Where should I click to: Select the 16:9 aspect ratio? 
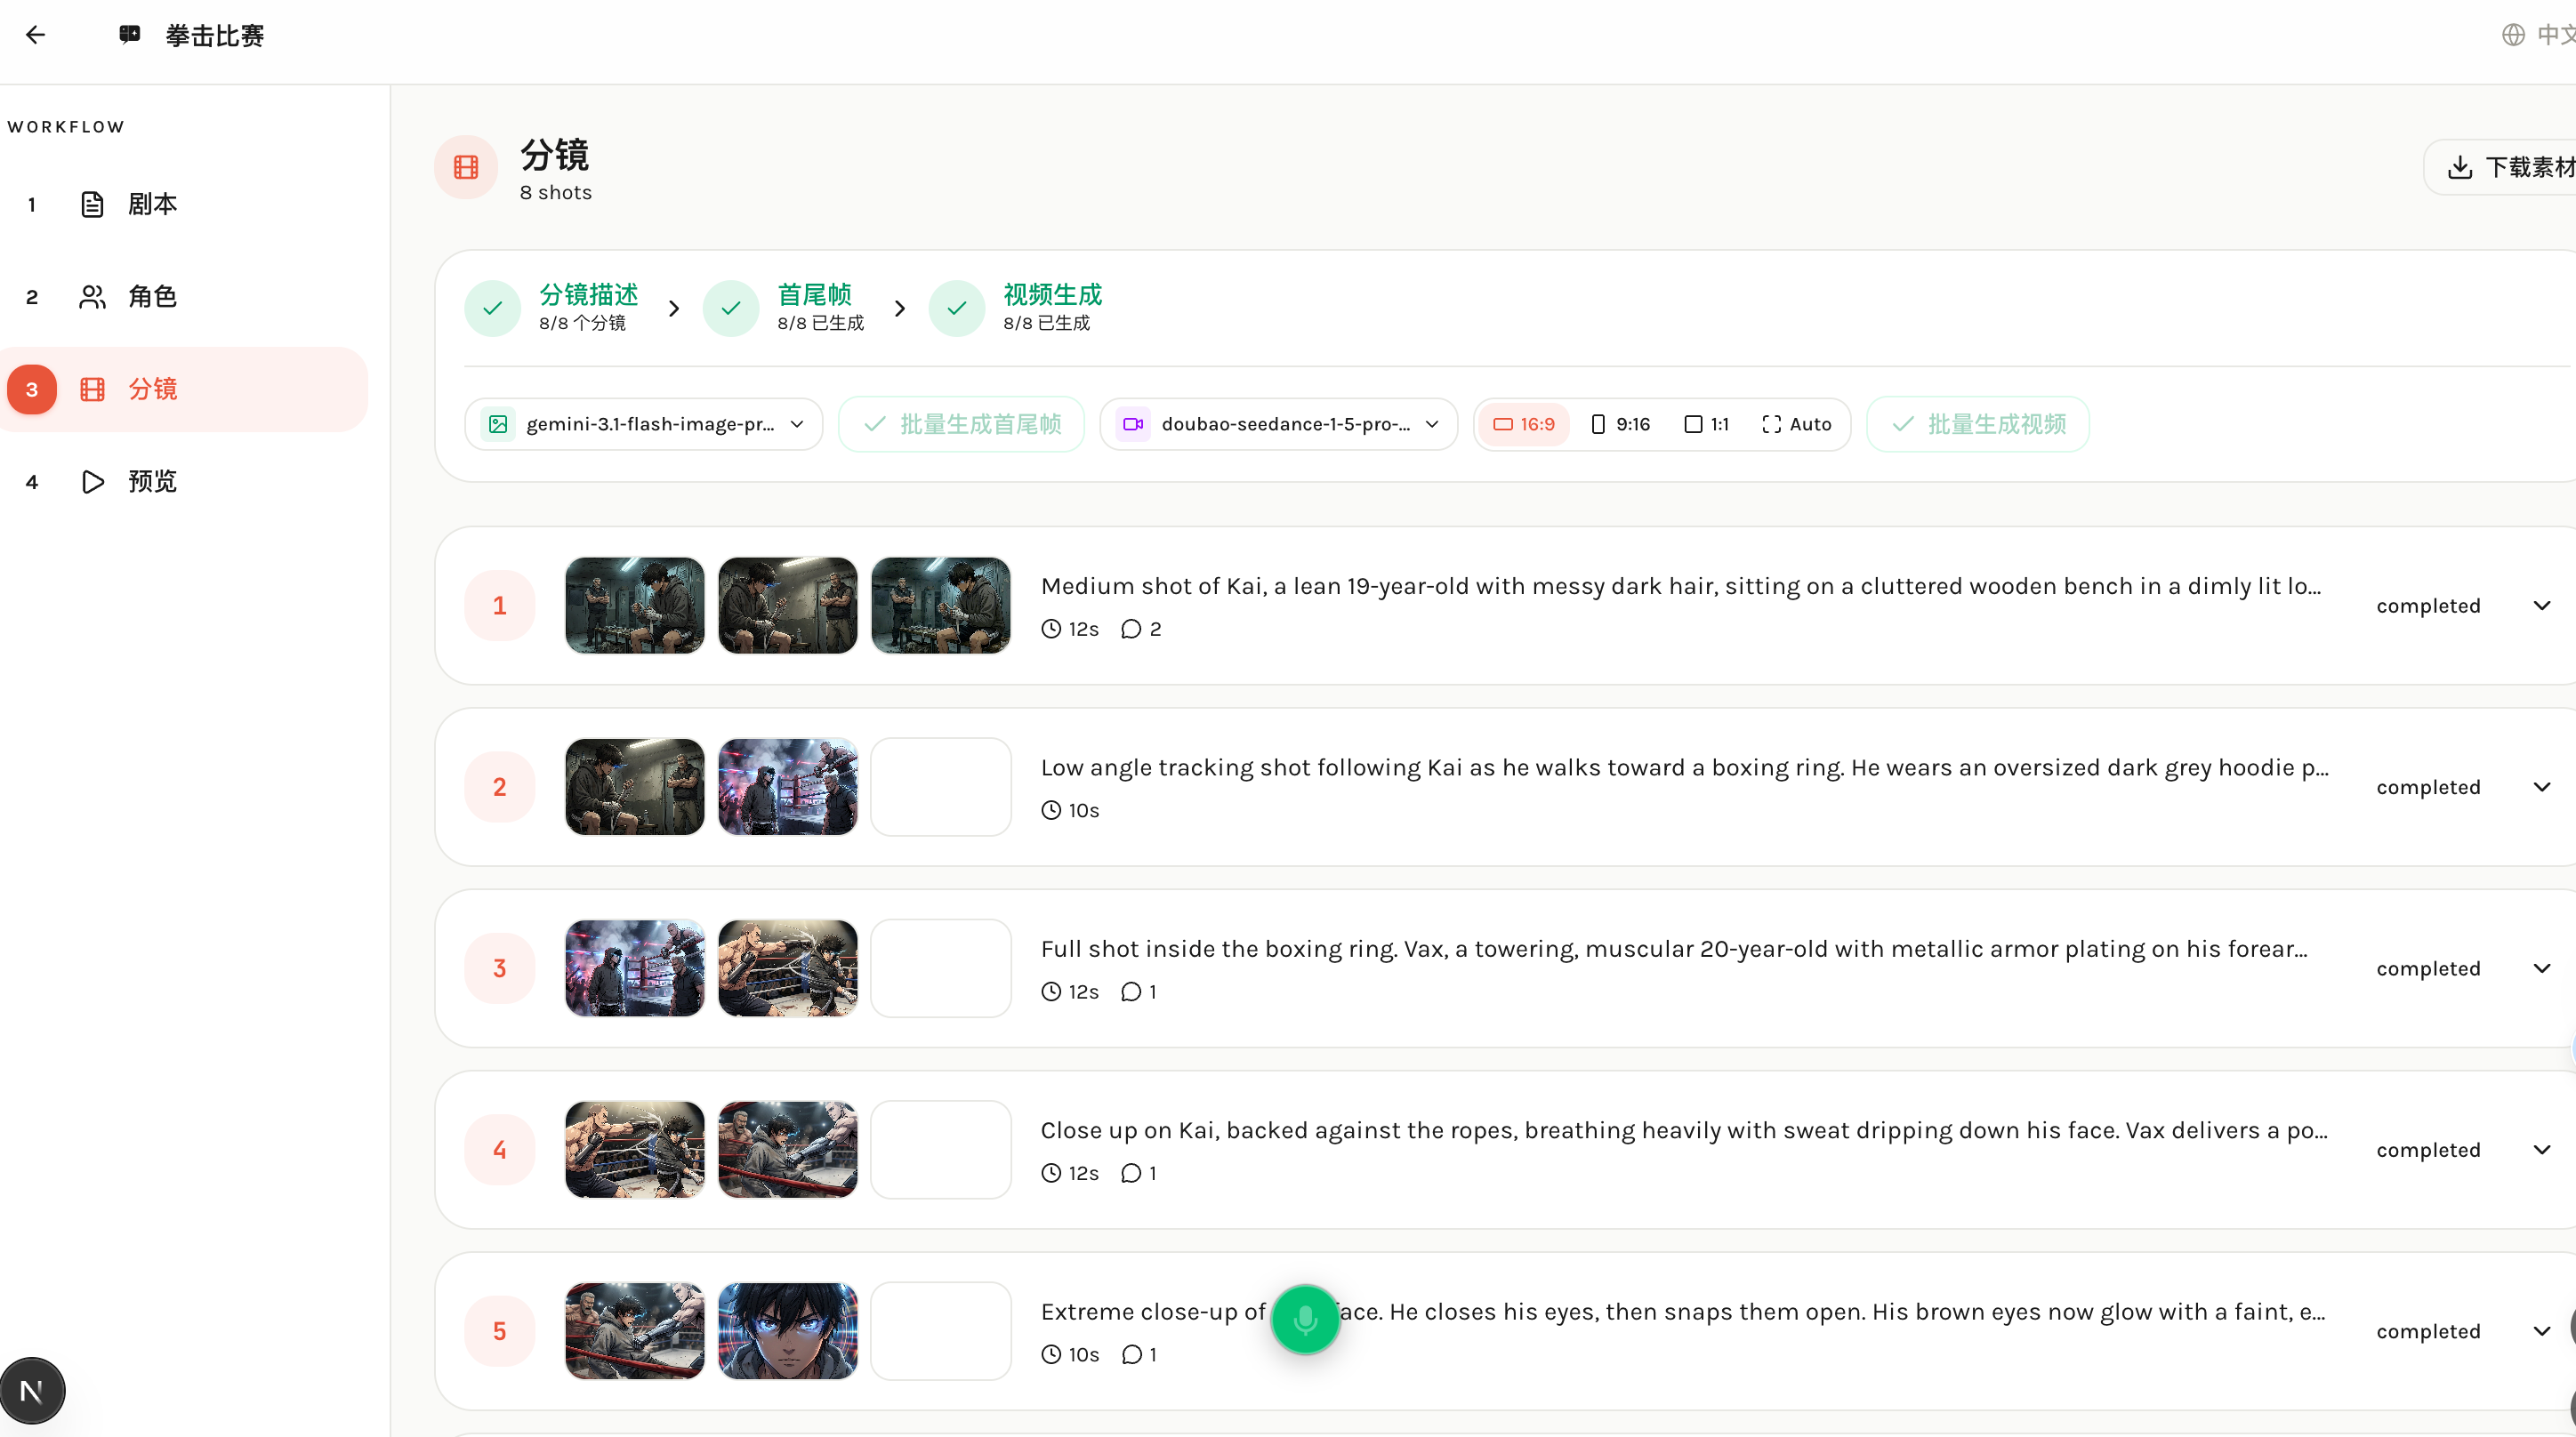click(1524, 424)
